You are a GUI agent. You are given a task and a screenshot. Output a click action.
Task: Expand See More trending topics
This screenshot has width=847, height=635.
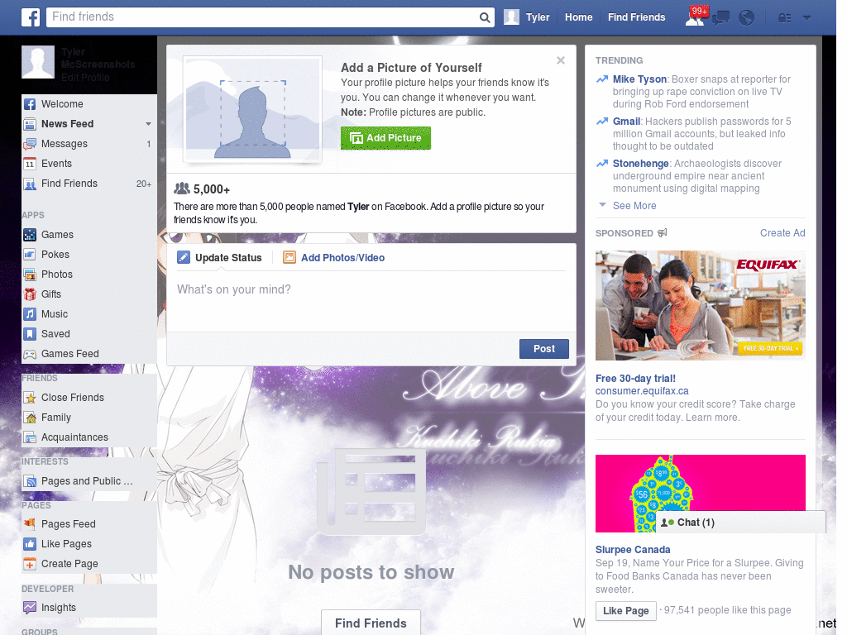(634, 206)
